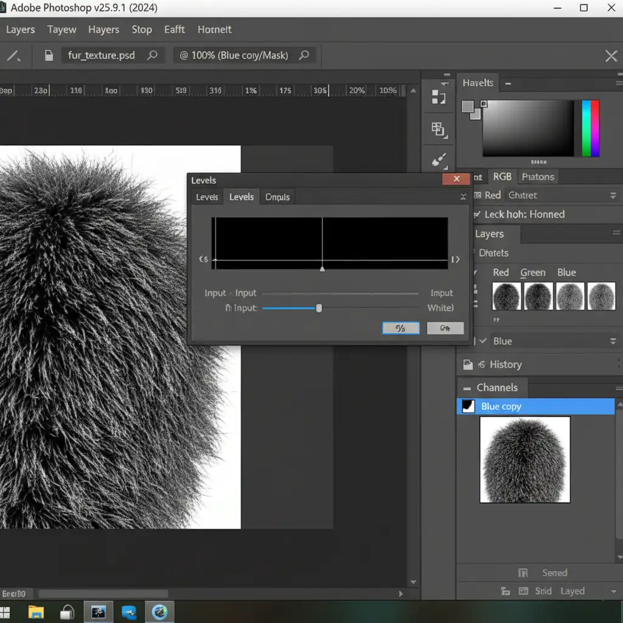This screenshot has width=623, height=623.
Task: Click the highlighted OK button in Levels dialog
Action: coord(400,329)
